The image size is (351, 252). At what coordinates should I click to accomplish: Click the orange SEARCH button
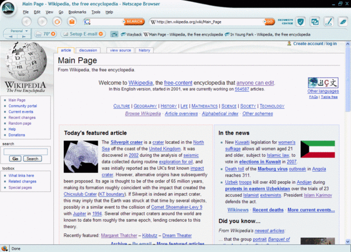click(135, 22)
